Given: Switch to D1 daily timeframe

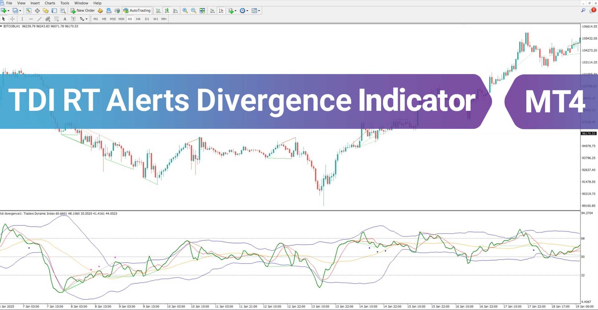Looking at the screenshot, I should coord(147,19).
